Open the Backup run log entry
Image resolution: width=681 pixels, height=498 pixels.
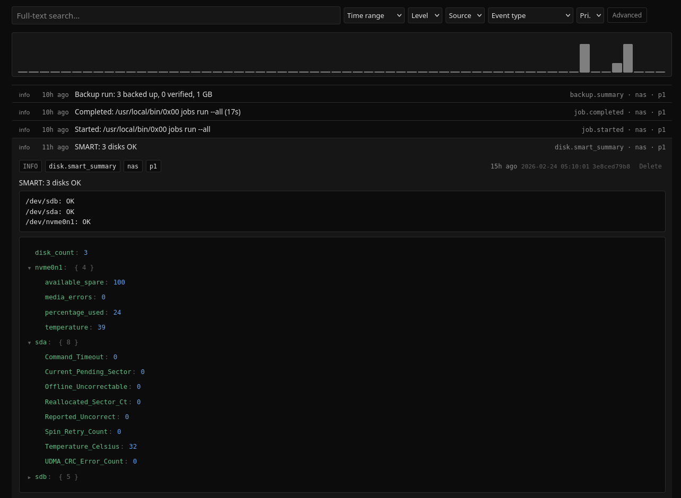pos(143,94)
